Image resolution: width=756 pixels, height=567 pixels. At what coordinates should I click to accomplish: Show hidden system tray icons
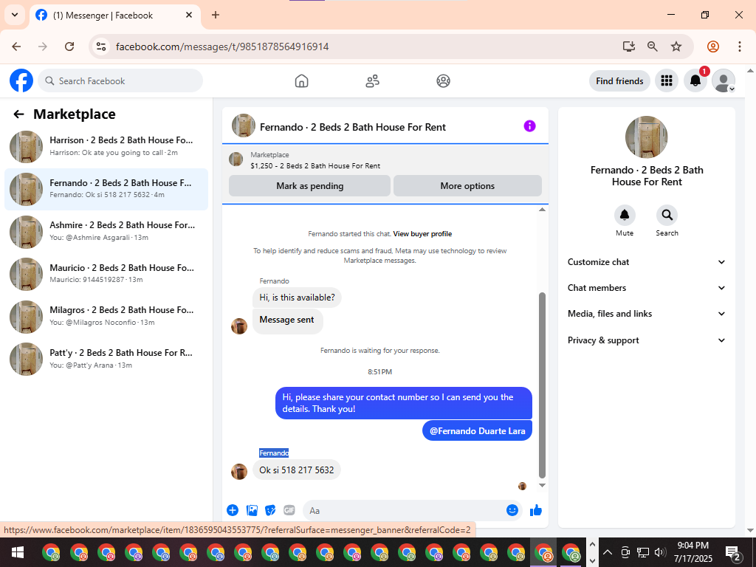click(x=608, y=552)
